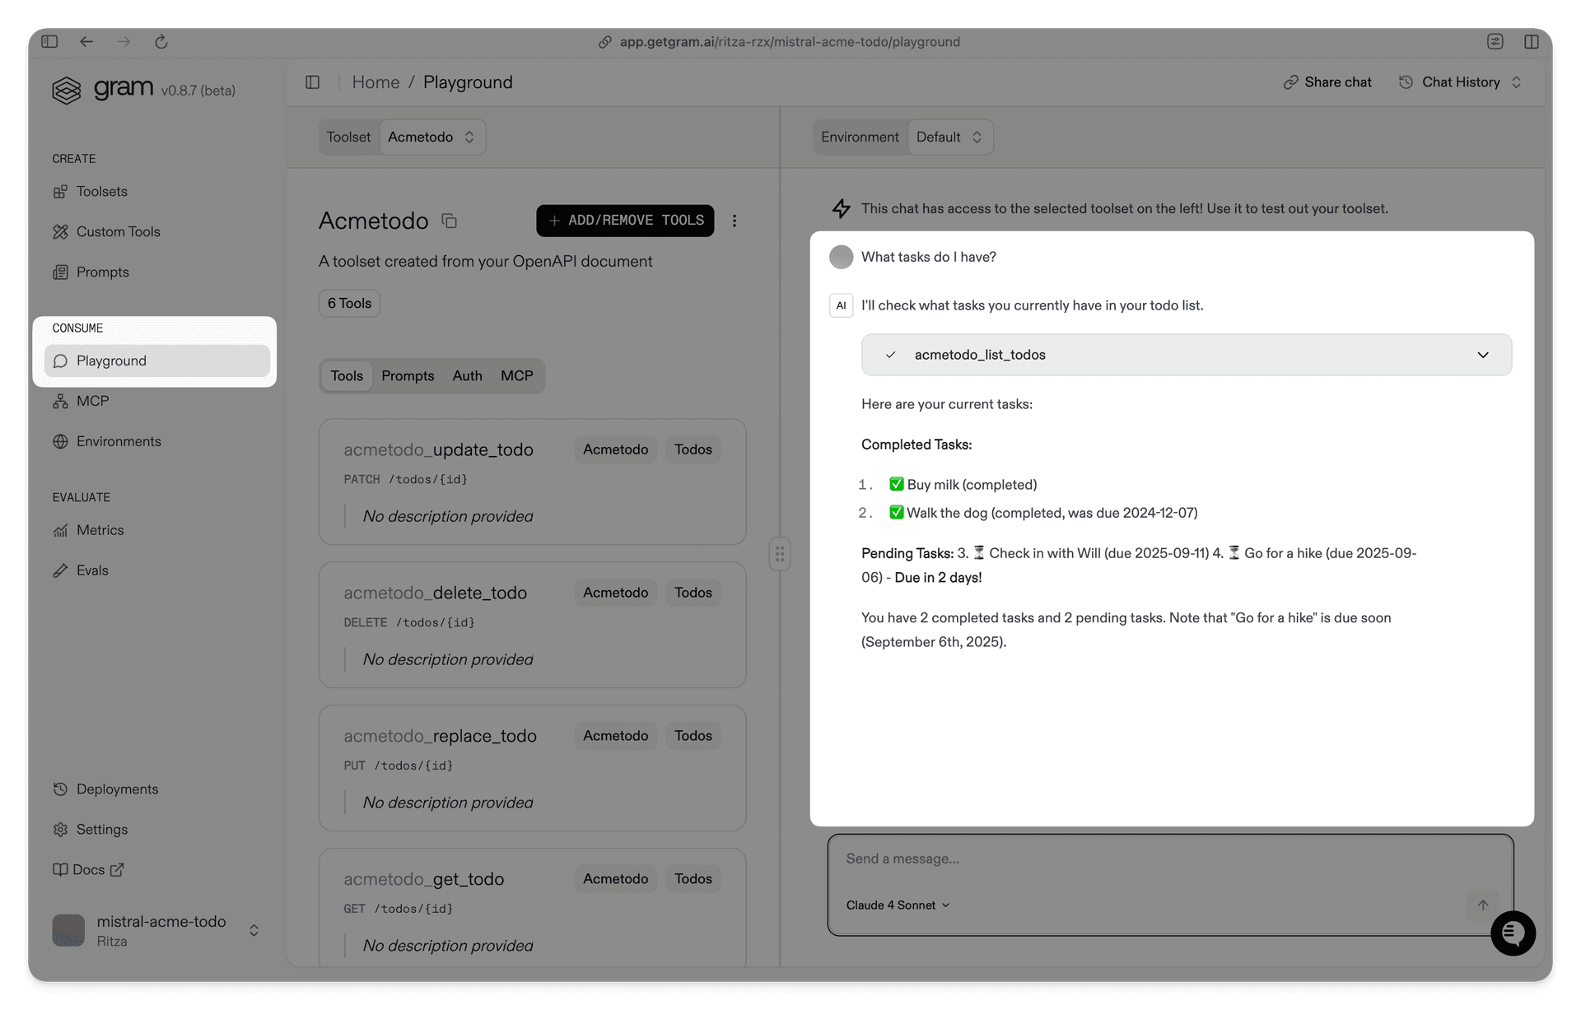Change the Environment from Default
The width and height of the screenshot is (1581, 1010).
[x=949, y=137]
